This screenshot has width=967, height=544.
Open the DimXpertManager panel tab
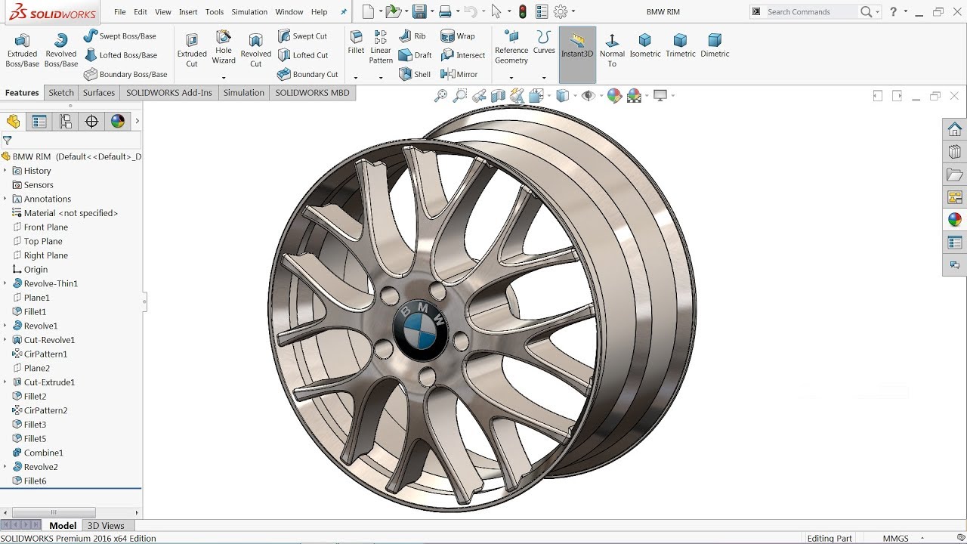tap(91, 122)
